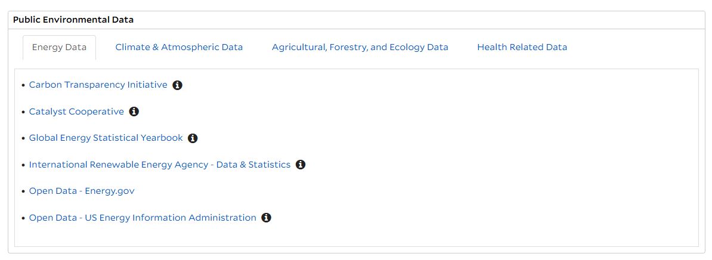Go to the Health Related Data tab
The height and width of the screenshot is (260, 712).
click(x=522, y=47)
